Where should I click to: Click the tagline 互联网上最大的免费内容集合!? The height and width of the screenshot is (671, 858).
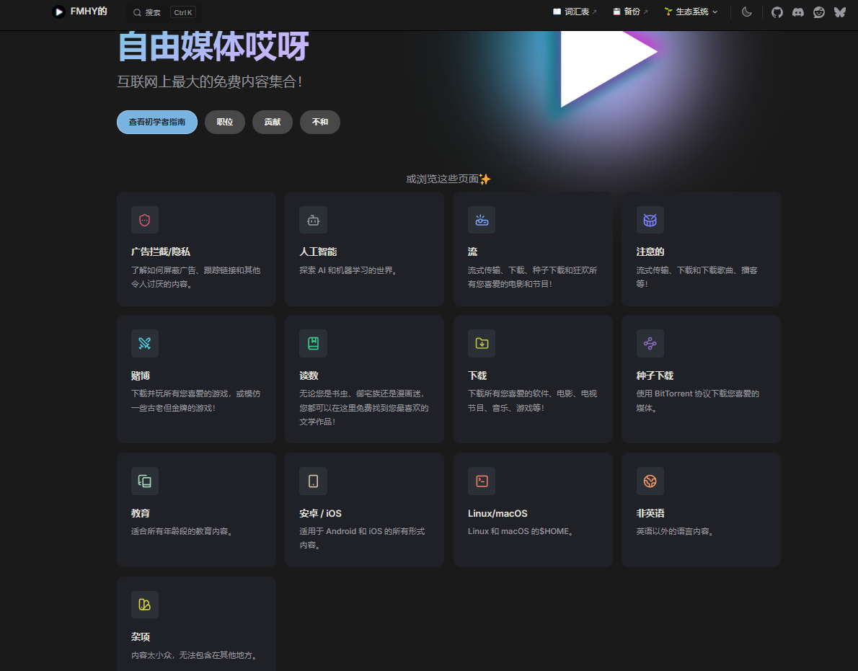[210, 82]
